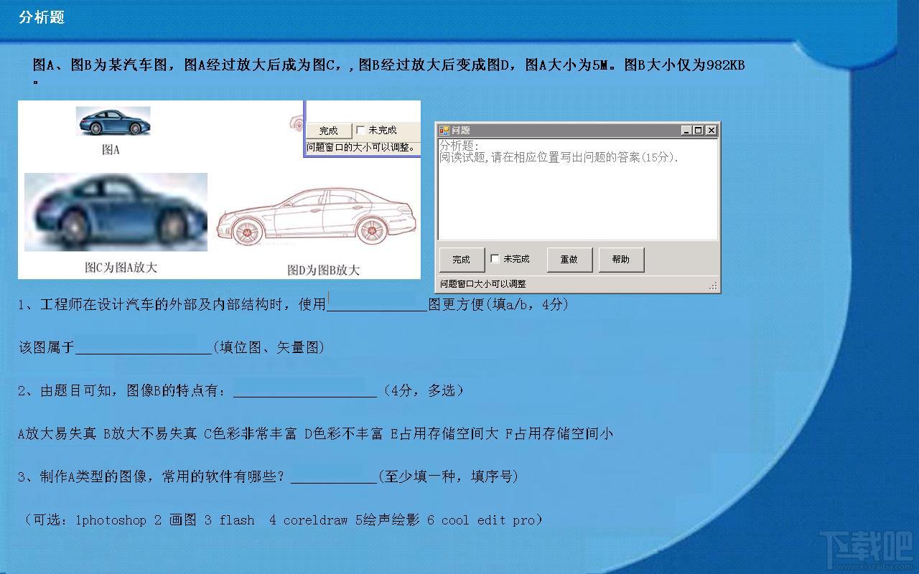Check the 未完成 checkbox in 问题 window

pos(495,259)
